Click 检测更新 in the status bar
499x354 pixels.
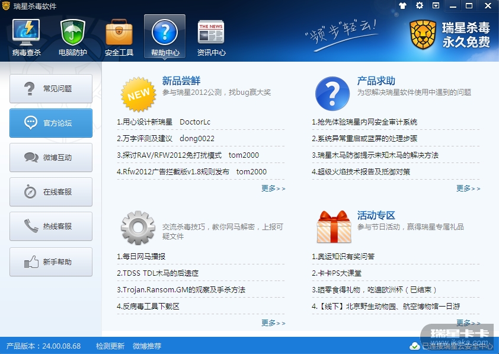click(x=110, y=346)
